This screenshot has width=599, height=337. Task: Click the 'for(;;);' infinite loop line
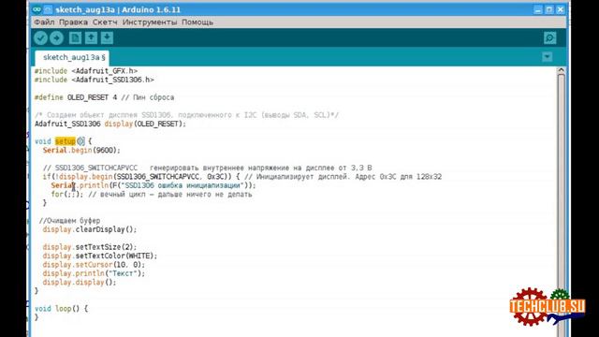152,195
